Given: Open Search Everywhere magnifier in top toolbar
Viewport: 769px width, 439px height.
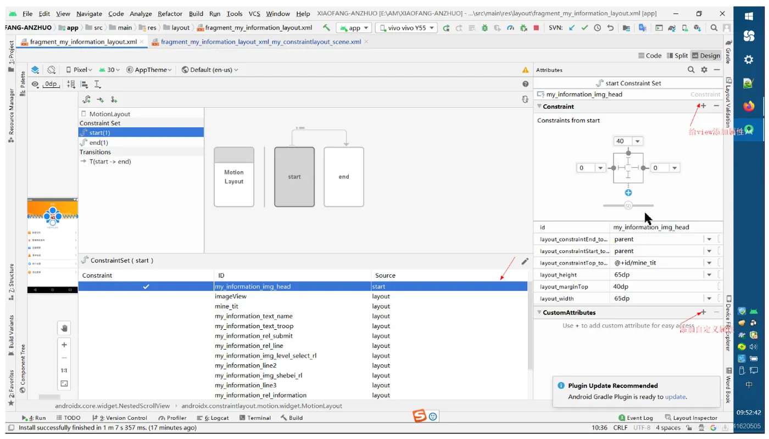Looking at the screenshot, I should tap(714, 27).
